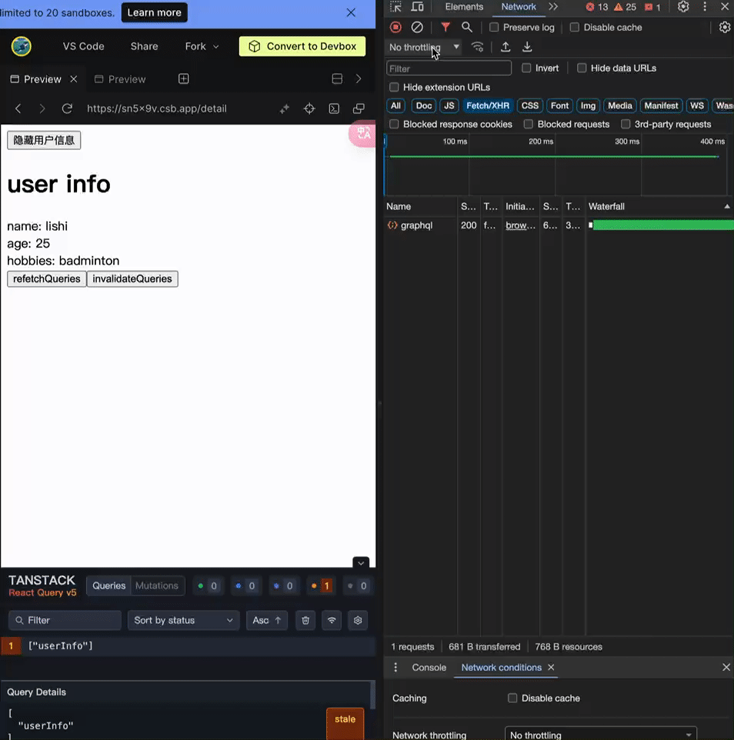
Task: Enable Disable cache in Network toolbar
Action: point(575,28)
